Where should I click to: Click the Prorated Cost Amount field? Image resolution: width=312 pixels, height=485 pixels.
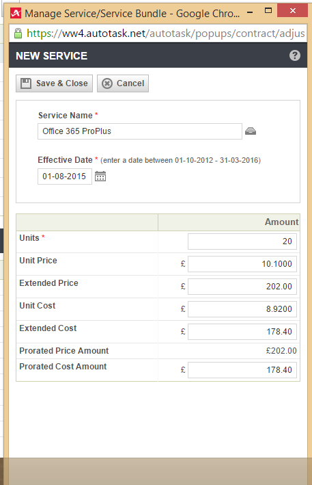pos(242,370)
